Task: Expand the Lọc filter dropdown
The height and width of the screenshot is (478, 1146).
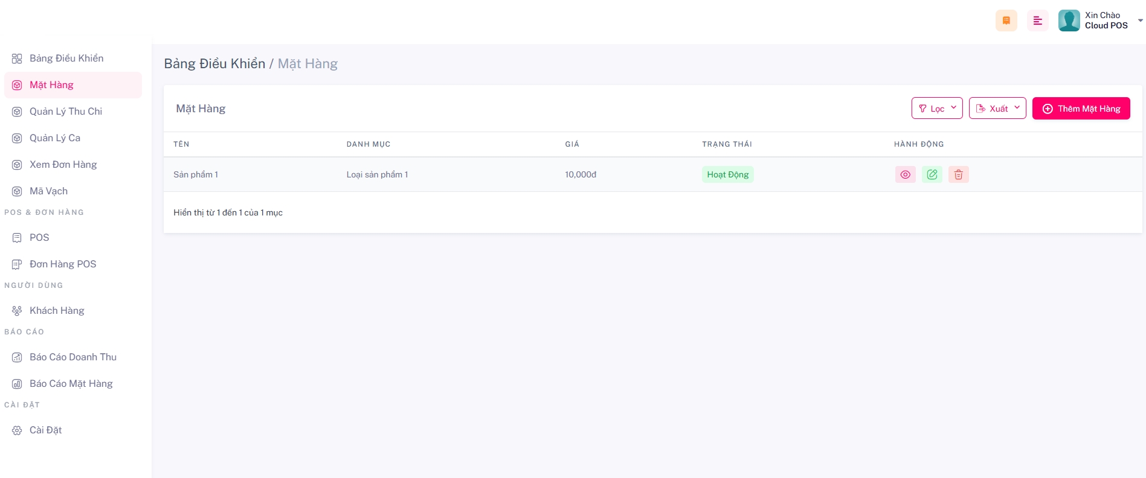Action: pyautogui.click(x=936, y=109)
